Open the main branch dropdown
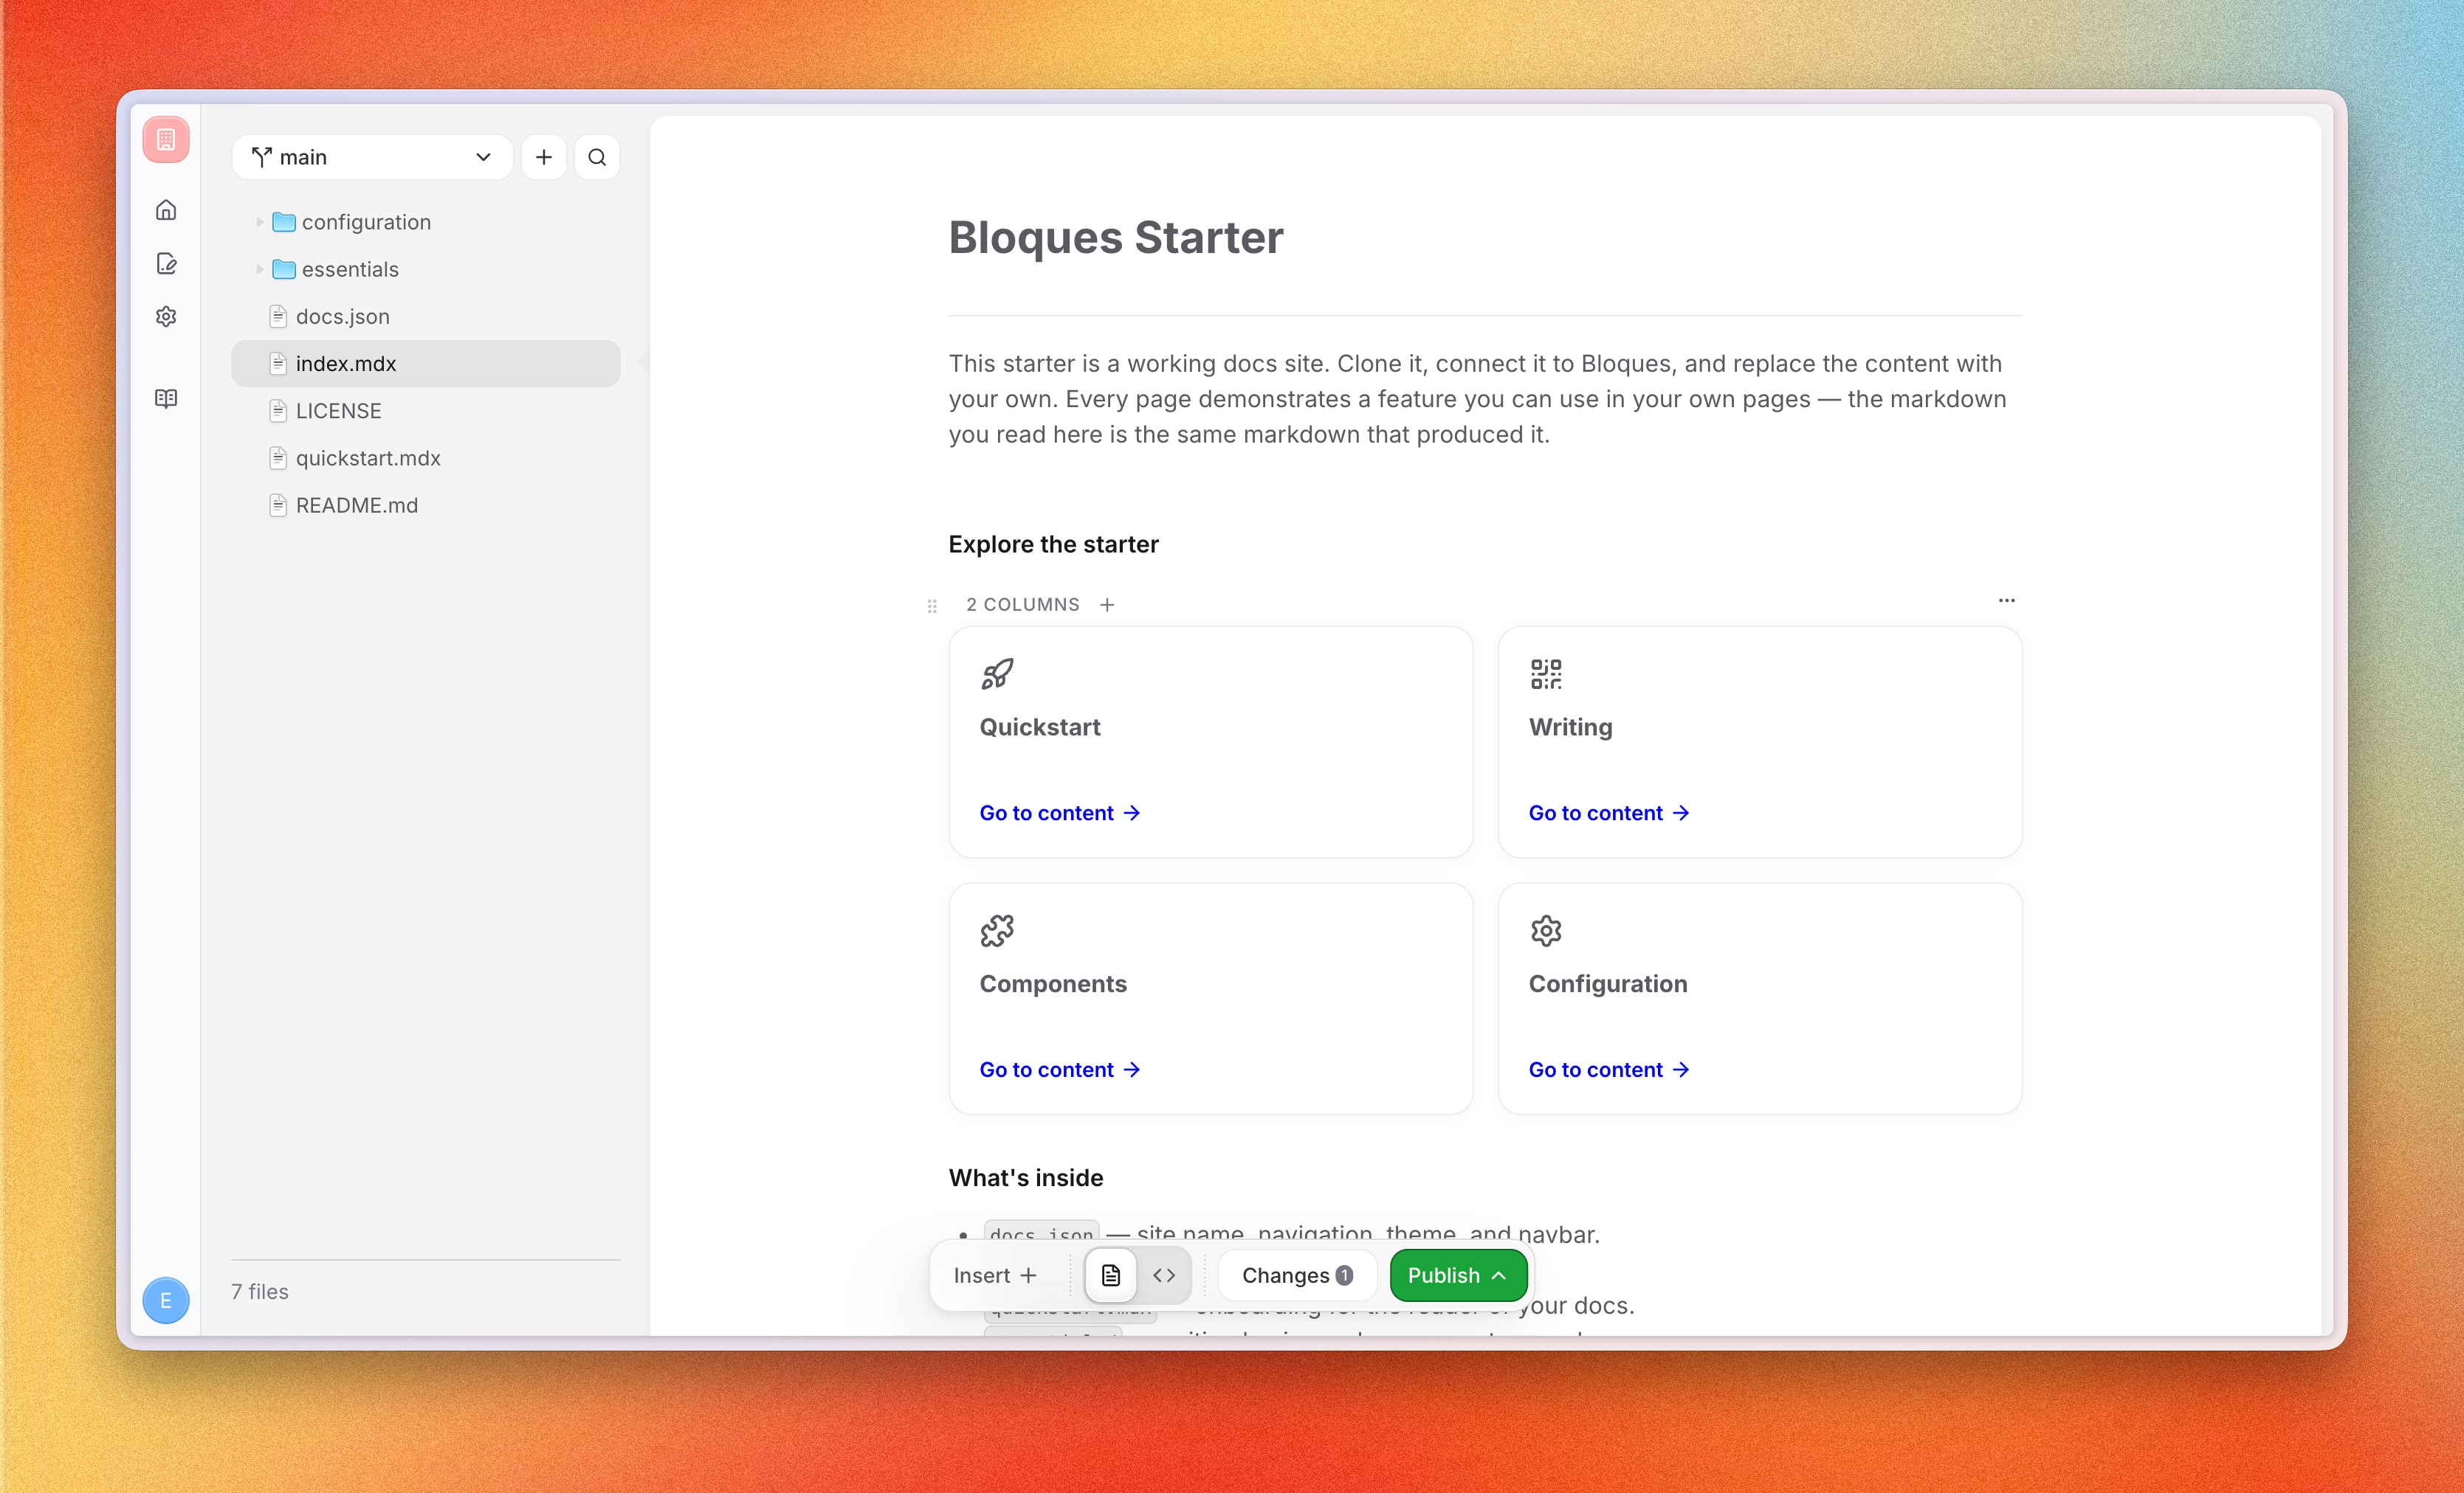This screenshot has height=1493, width=2464. (x=372, y=157)
